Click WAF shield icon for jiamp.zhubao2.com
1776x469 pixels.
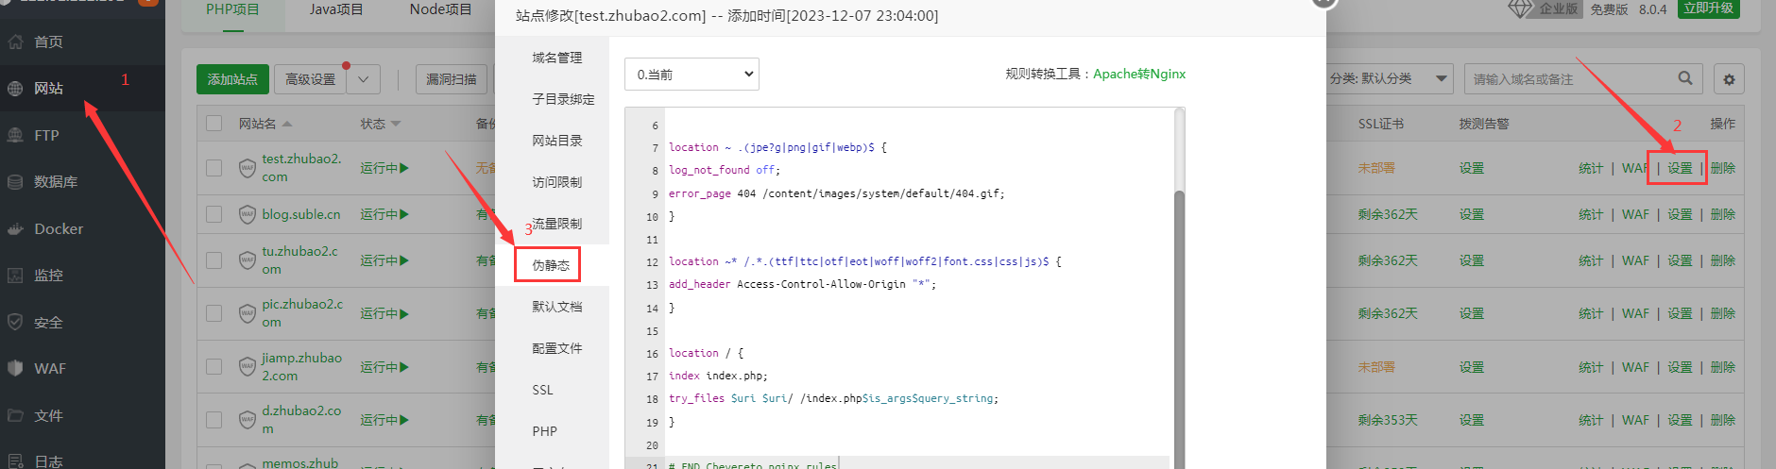248,367
